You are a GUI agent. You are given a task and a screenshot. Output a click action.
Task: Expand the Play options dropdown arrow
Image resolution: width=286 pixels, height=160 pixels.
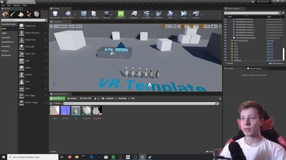(x=190, y=15)
